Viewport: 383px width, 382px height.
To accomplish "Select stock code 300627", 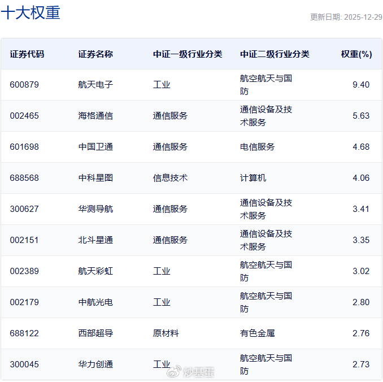I will 24,209.
